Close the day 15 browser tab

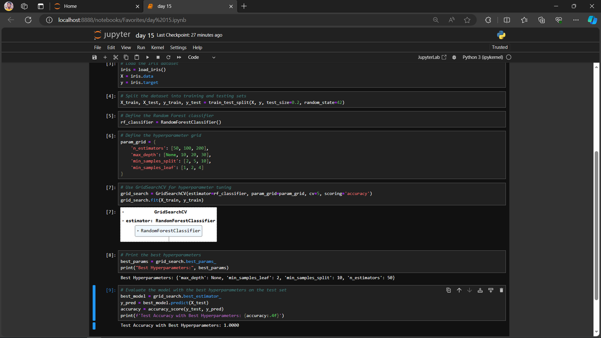[x=230, y=6]
